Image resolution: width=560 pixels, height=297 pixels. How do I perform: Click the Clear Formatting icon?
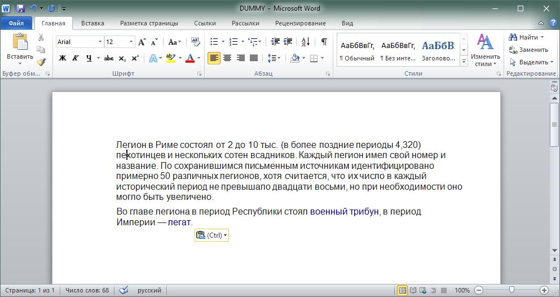196,42
